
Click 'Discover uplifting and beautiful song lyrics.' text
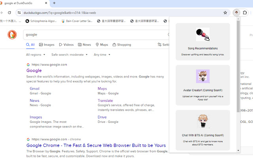(203, 55)
